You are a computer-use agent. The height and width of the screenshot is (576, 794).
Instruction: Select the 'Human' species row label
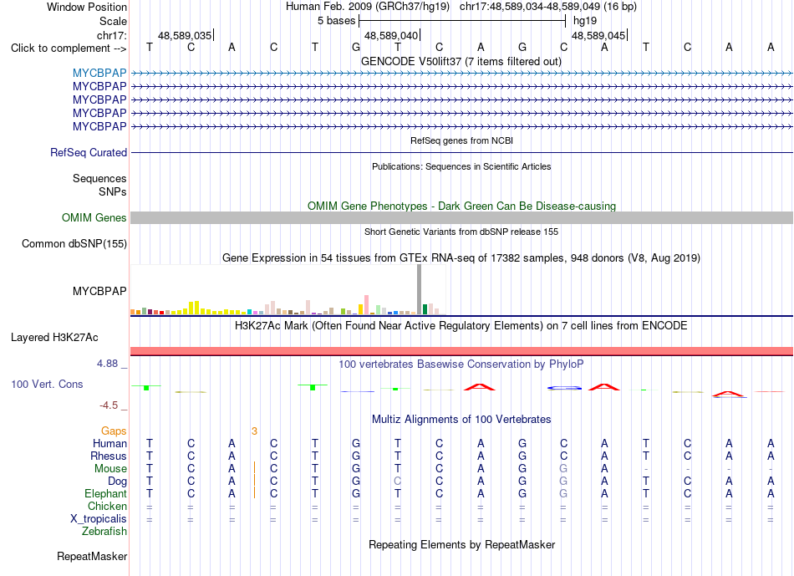(109, 443)
